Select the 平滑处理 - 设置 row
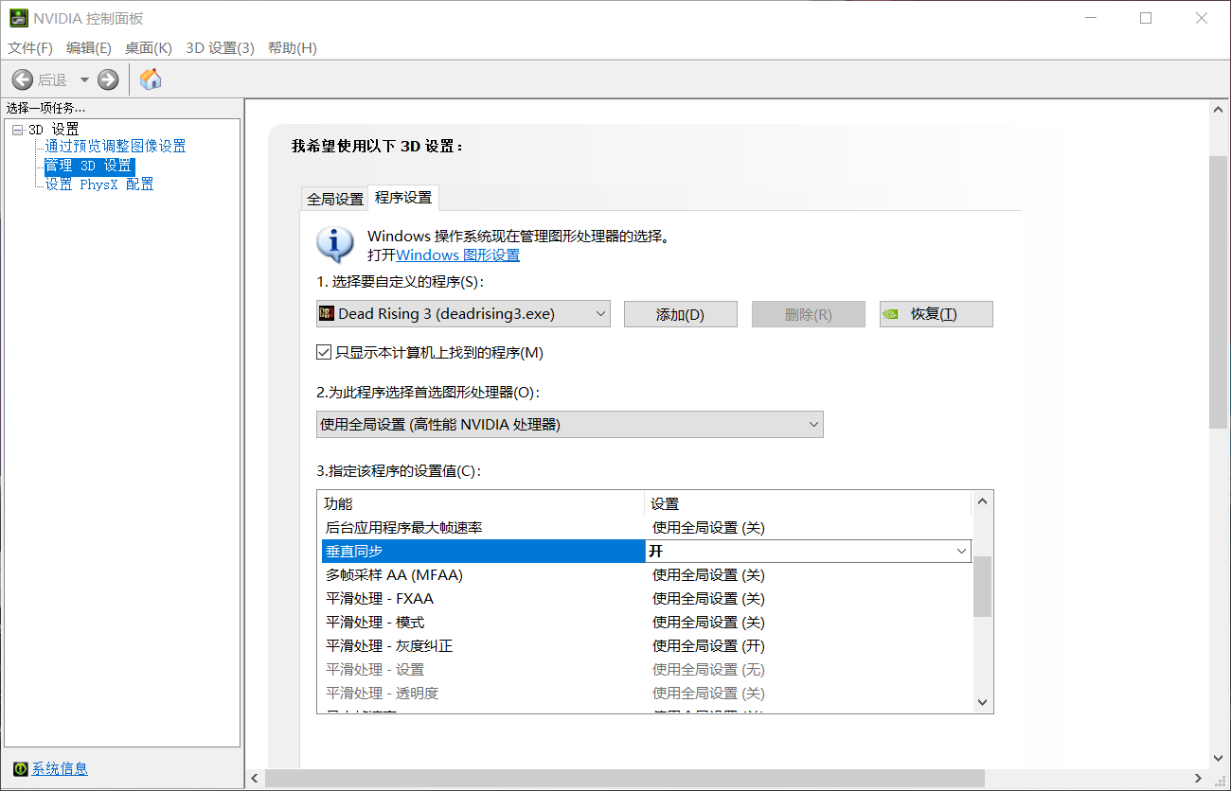The width and height of the screenshot is (1231, 791). 645,669
